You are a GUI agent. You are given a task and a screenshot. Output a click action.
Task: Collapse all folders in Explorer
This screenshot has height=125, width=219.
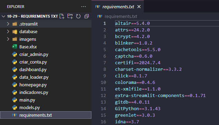pyautogui.click(x=87, y=16)
